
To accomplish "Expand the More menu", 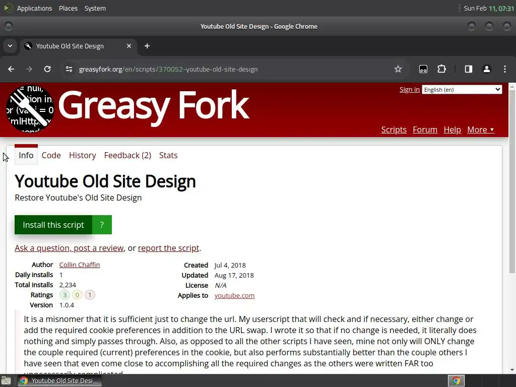I will [x=480, y=130].
